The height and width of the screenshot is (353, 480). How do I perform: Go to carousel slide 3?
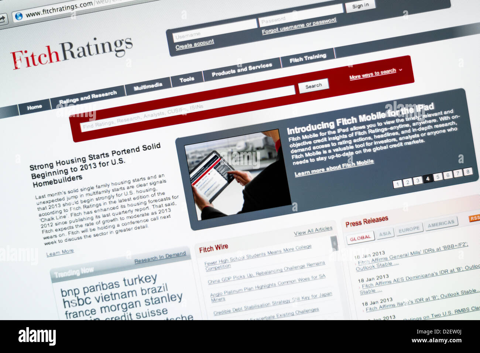click(x=418, y=180)
